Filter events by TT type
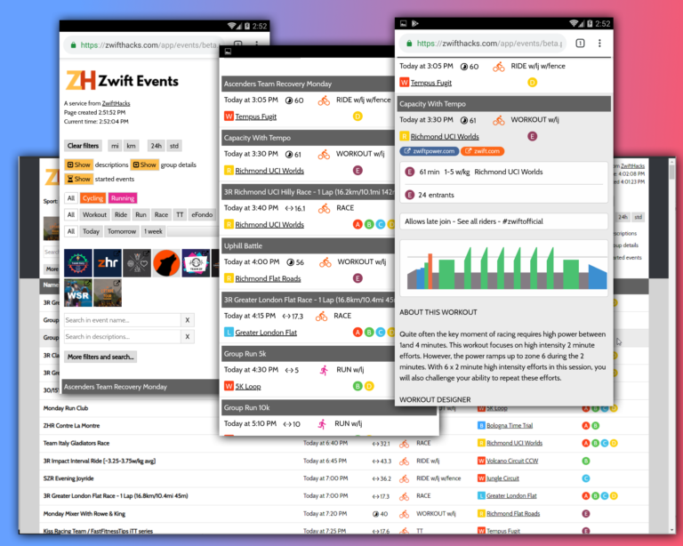The height and width of the screenshot is (546, 683). click(180, 214)
